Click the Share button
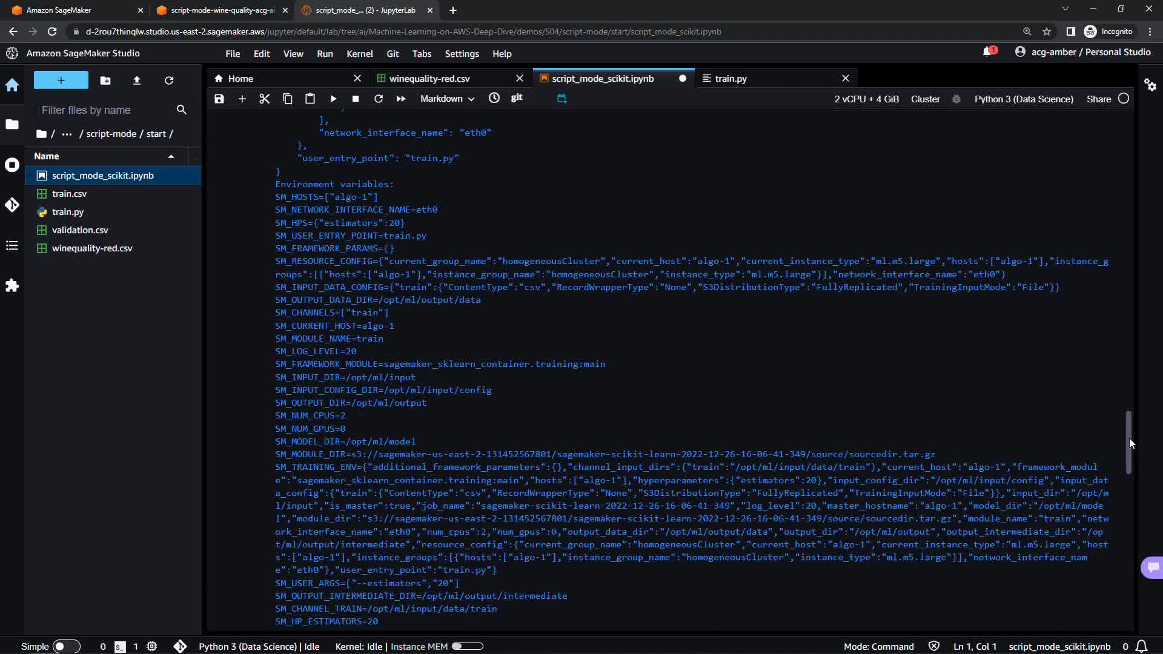Screen dimensions: 1163x654 (x=1098, y=99)
